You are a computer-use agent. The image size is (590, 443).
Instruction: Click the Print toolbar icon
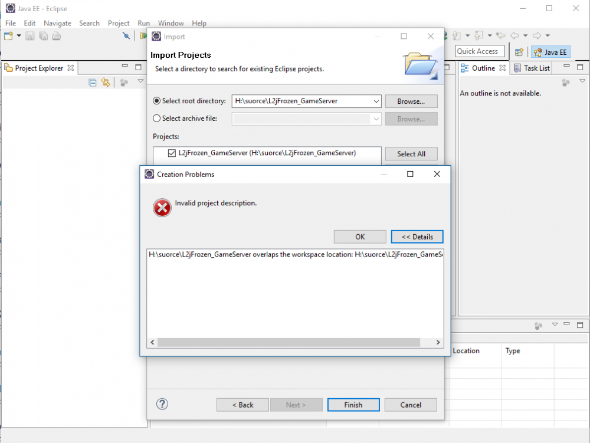56,37
